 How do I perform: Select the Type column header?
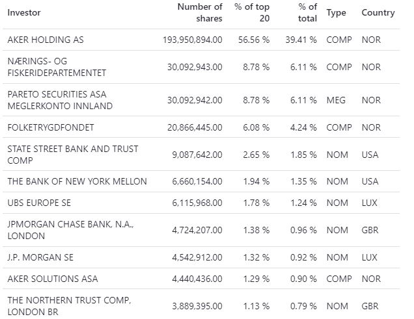(336, 12)
